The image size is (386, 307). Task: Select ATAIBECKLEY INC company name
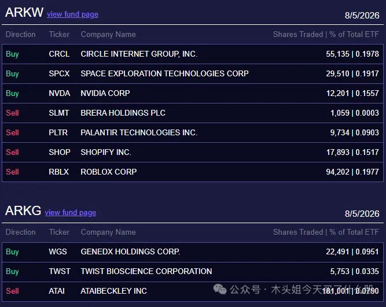click(x=114, y=291)
